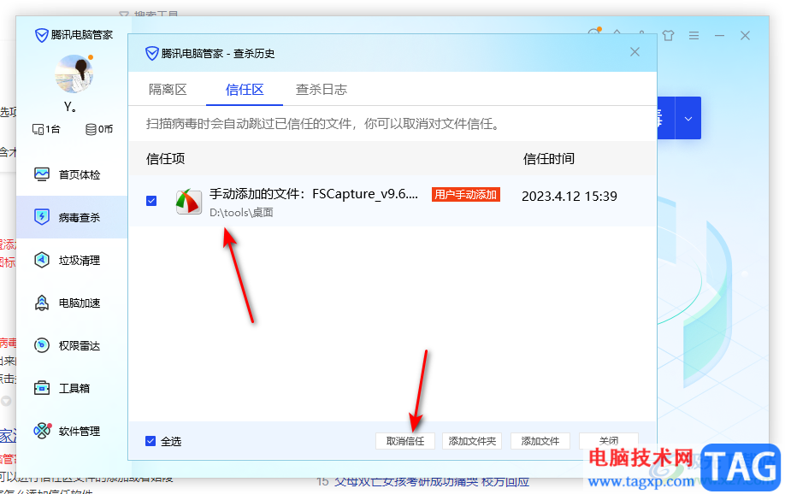Uncheck the FSCapture trusted item checkbox
785x494 pixels.
coord(151,201)
